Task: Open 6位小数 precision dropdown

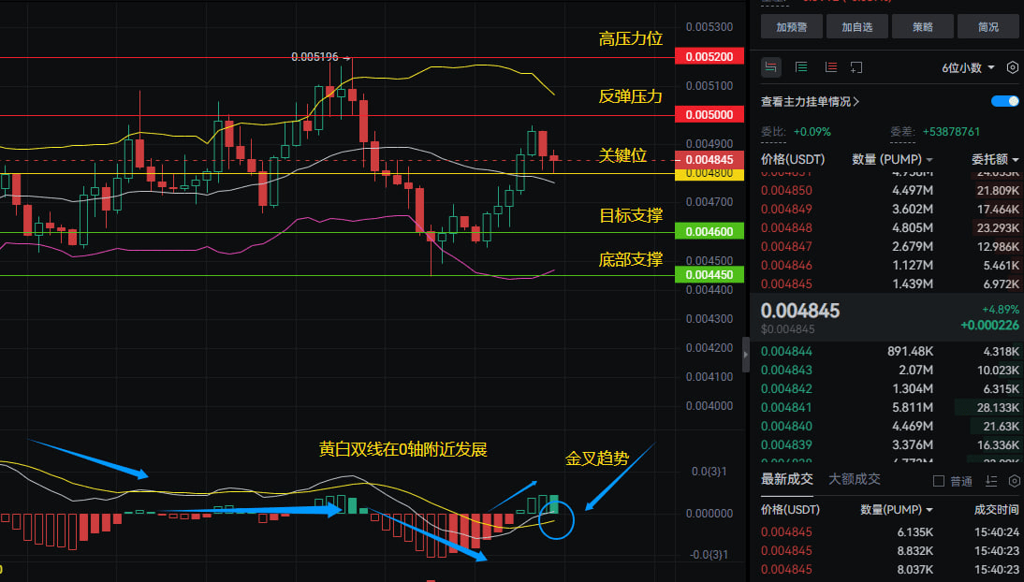Action: (969, 68)
